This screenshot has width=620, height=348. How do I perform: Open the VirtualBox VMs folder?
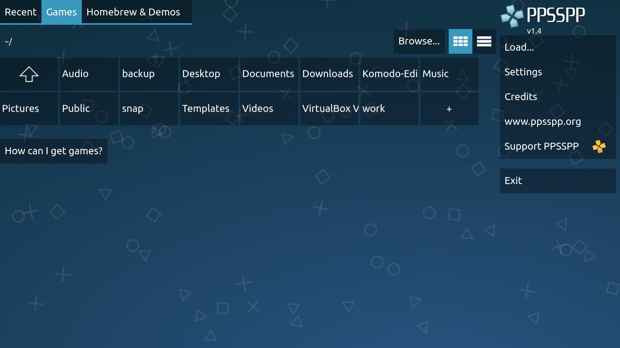pyautogui.click(x=329, y=109)
